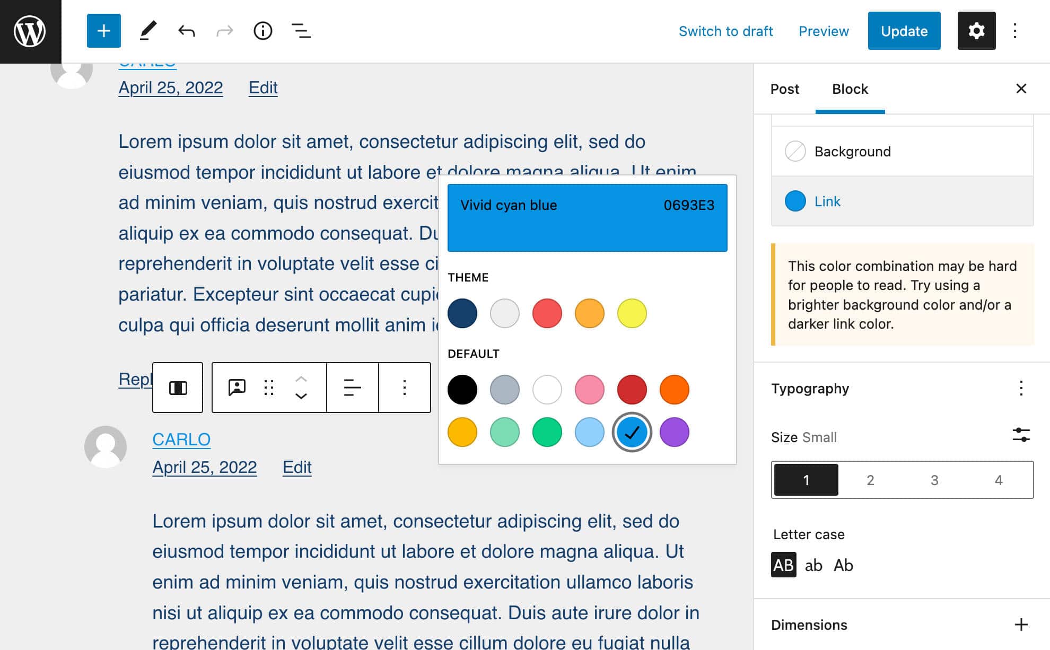1050x650 pixels.
Task: Open the Vivid cyan blue custom color picker
Action: [587, 217]
